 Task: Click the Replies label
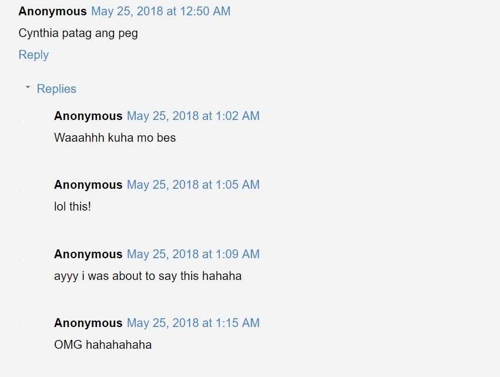(56, 89)
